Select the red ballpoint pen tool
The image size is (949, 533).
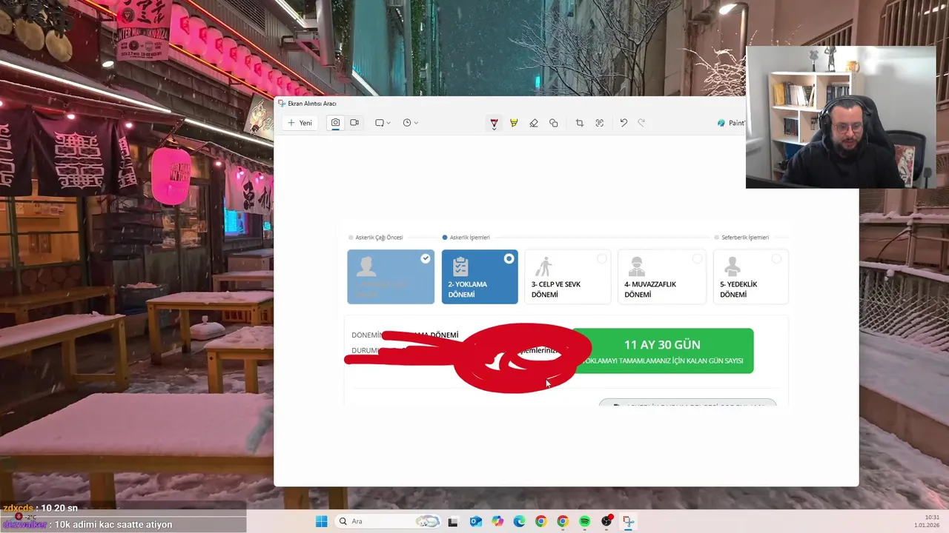pyautogui.click(x=494, y=123)
